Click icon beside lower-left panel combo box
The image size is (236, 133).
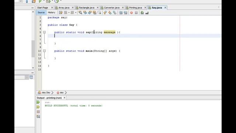pyautogui.click(x=31, y=77)
